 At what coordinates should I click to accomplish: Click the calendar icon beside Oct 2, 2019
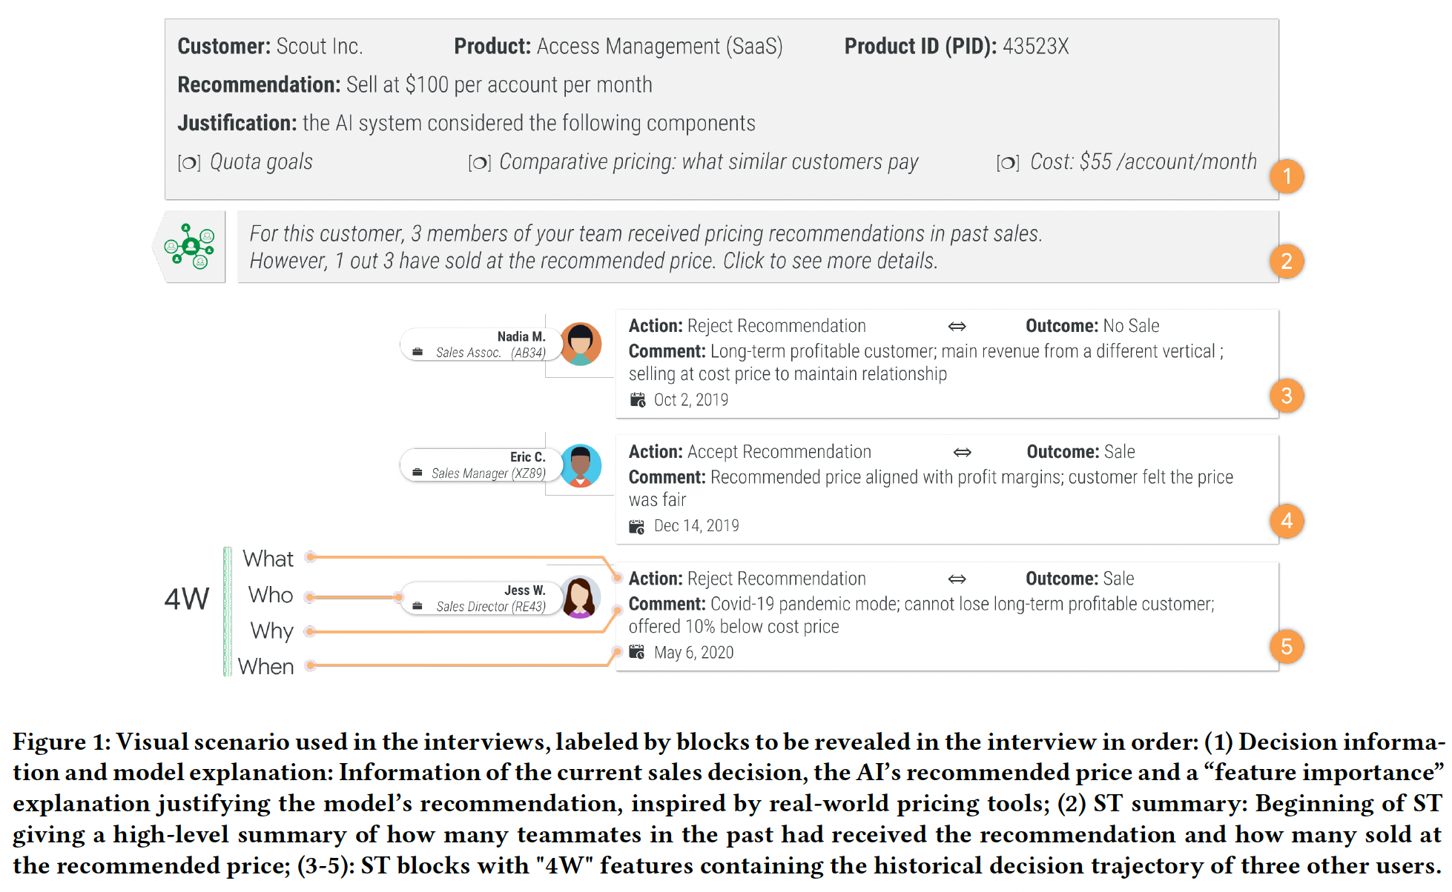[x=638, y=400]
